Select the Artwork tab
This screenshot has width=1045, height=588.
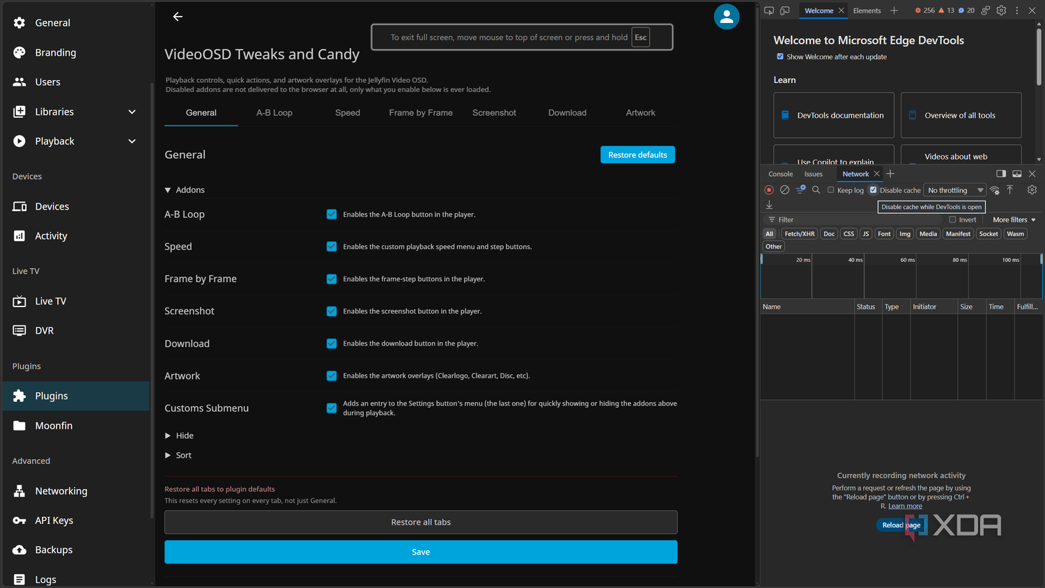click(x=640, y=113)
